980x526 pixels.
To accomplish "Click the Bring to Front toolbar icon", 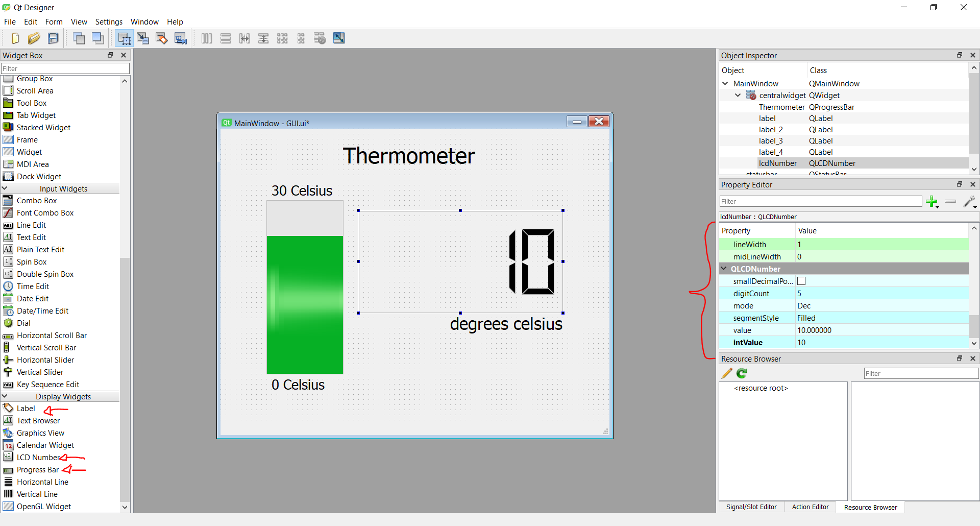I will coord(97,38).
